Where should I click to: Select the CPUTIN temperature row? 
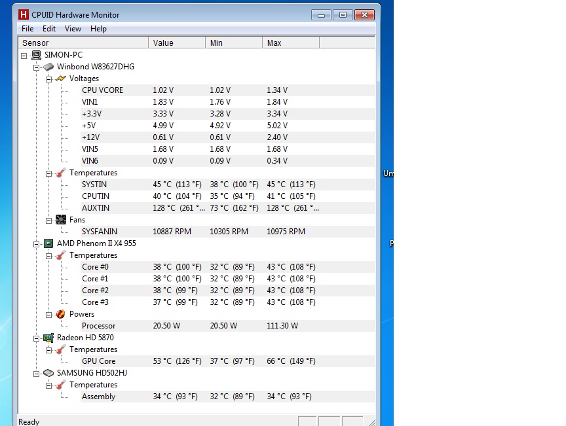pos(228,196)
